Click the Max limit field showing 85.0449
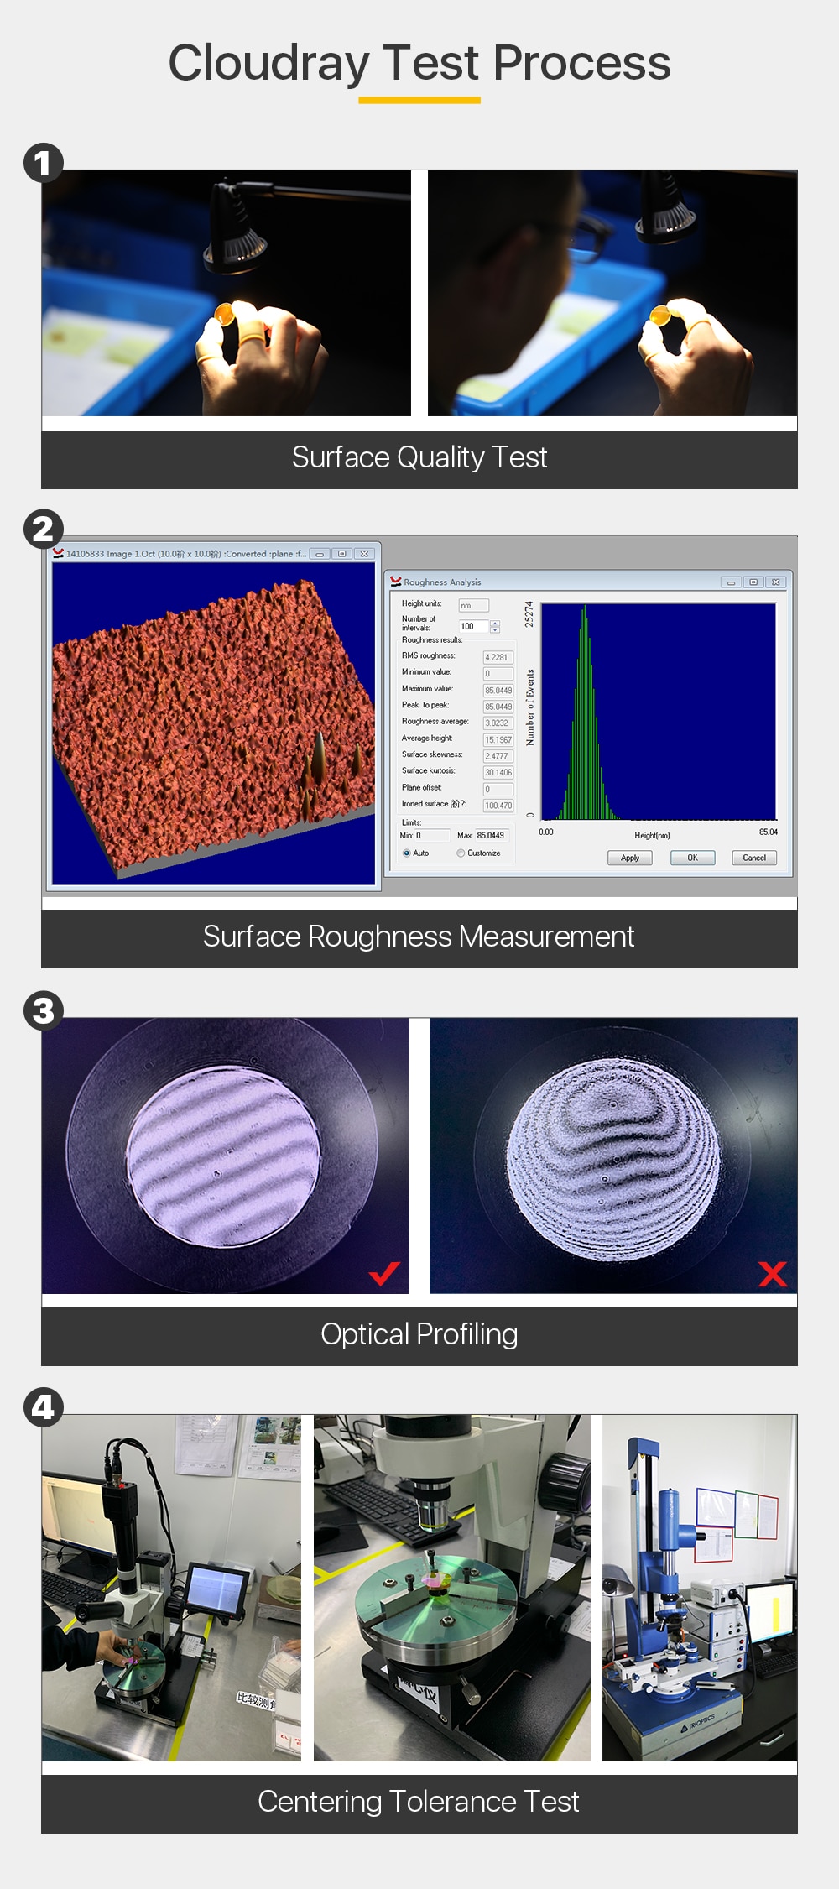This screenshot has width=839, height=1889. click(x=492, y=836)
